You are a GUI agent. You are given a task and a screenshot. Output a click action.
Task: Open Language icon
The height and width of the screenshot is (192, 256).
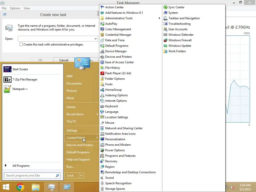102,112
